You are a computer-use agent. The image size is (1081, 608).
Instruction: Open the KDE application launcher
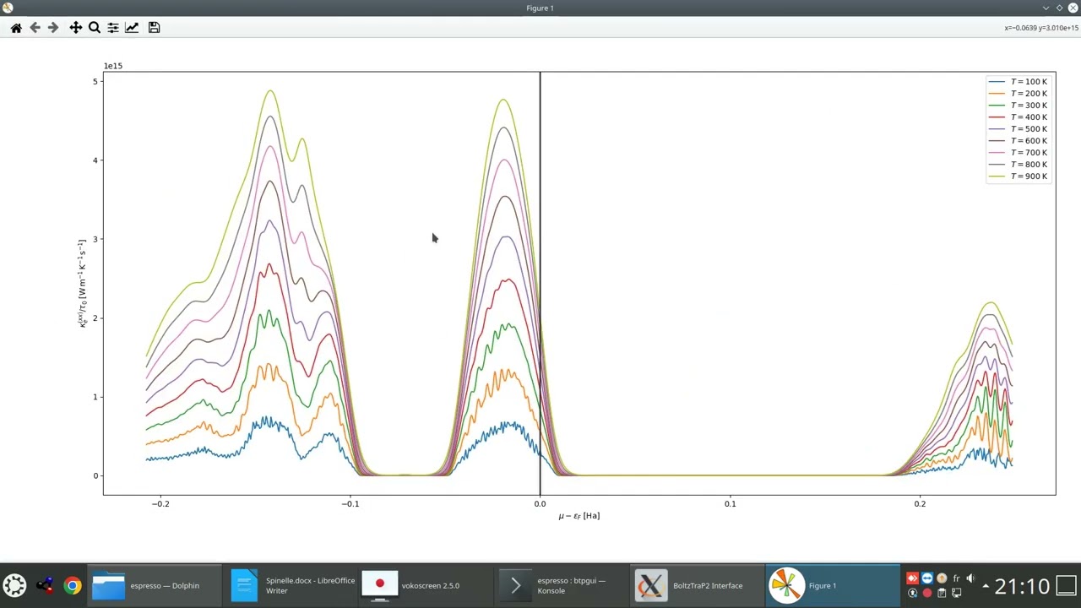[14, 585]
